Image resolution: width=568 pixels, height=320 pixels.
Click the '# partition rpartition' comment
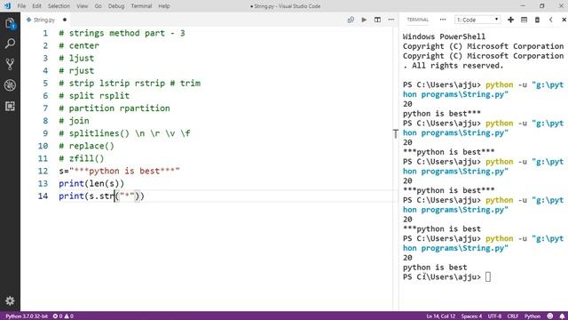[x=114, y=108]
